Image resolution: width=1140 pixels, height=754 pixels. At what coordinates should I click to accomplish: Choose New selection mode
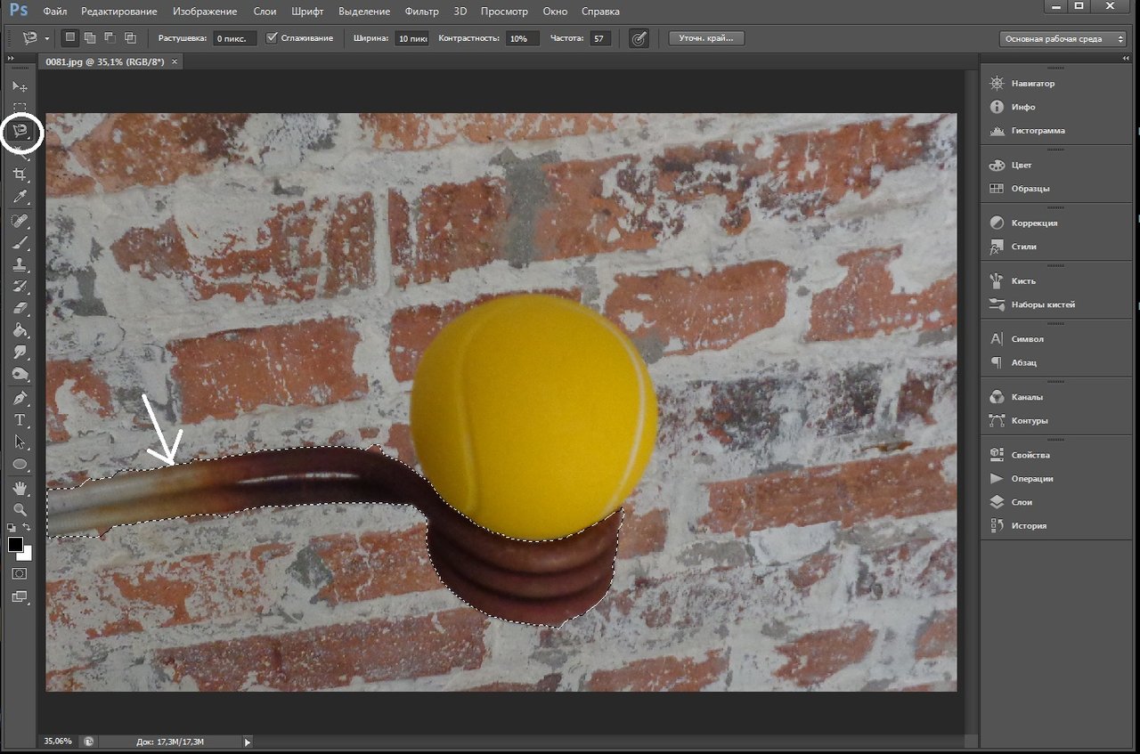coord(70,38)
